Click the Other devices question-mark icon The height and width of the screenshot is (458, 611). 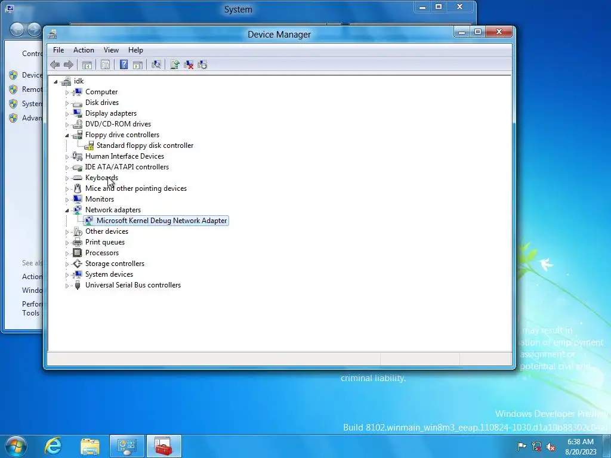point(78,231)
